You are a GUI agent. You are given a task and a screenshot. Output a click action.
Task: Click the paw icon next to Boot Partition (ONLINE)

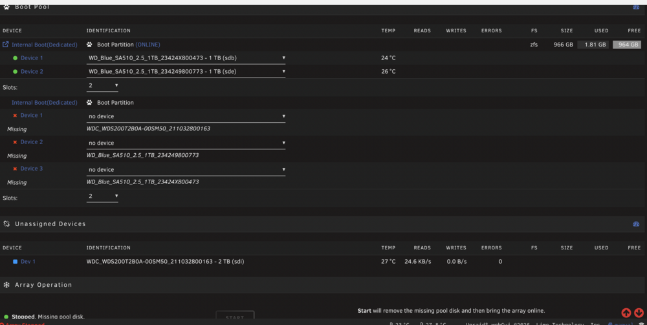coord(89,45)
